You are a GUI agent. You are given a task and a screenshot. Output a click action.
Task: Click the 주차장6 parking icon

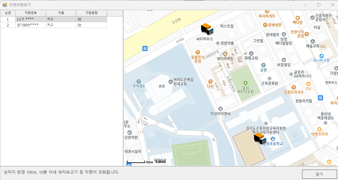pyautogui.click(x=139, y=81)
